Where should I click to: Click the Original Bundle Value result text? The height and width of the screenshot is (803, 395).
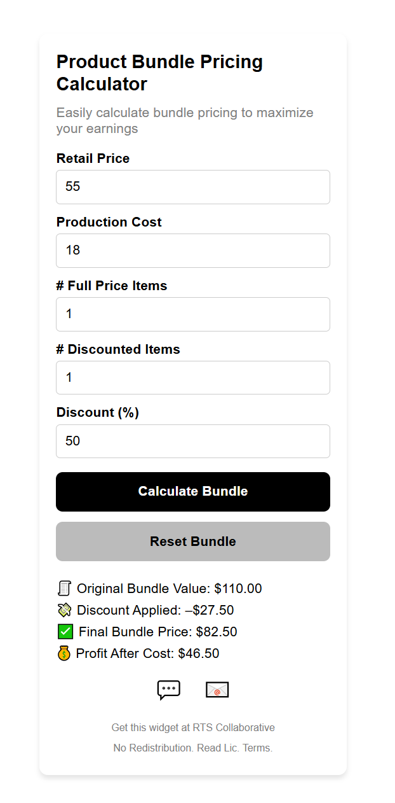(169, 589)
